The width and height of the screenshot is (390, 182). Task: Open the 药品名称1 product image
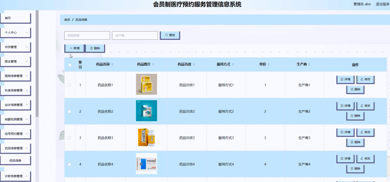pyautogui.click(x=147, y=84)
